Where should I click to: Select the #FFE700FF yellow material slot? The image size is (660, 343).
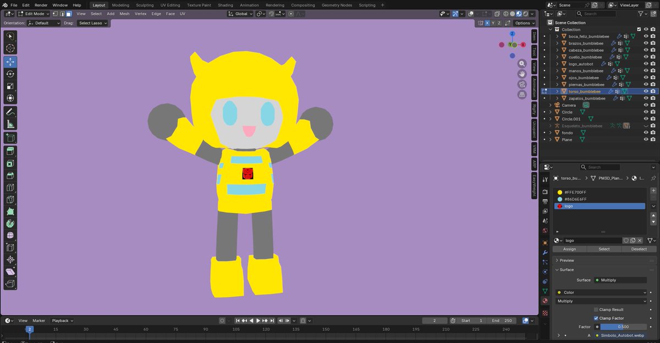click(x=599, y=192)
